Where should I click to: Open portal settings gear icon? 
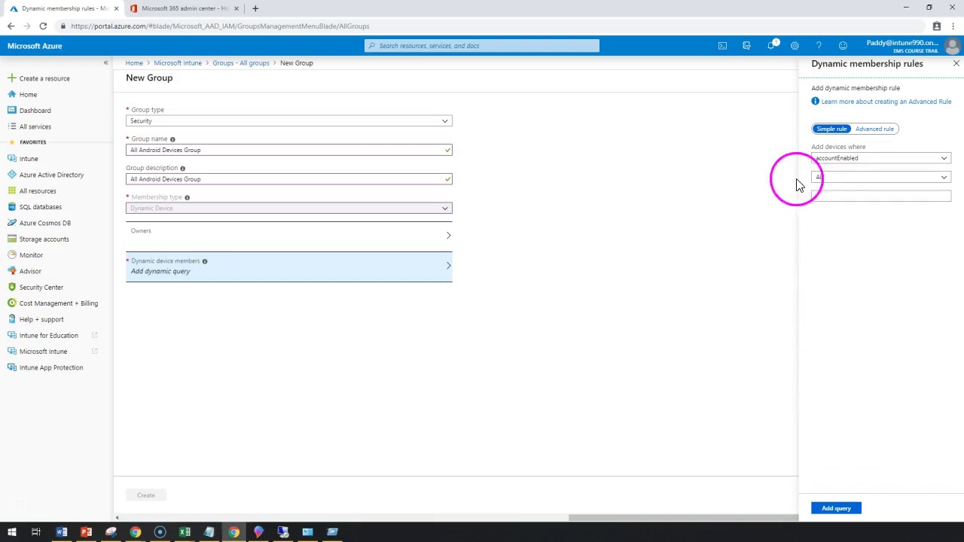click(x=795, y=46)
